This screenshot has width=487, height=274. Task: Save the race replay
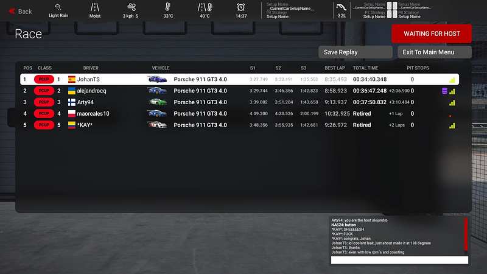tap(356, 52)
